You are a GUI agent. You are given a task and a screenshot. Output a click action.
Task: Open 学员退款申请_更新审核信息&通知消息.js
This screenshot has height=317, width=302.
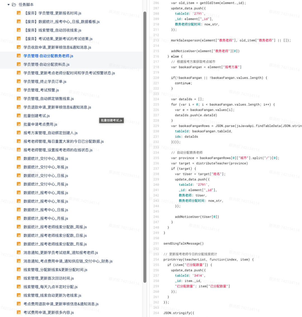[57, 107]
